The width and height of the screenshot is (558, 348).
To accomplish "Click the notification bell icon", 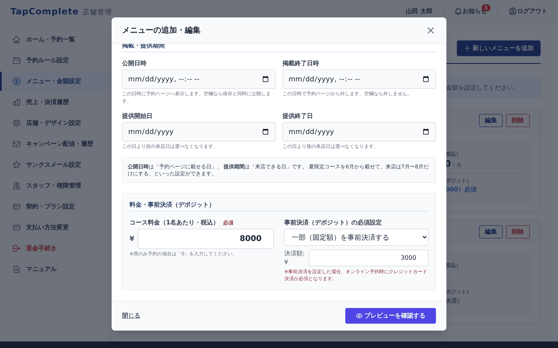I will pos(458,11).
